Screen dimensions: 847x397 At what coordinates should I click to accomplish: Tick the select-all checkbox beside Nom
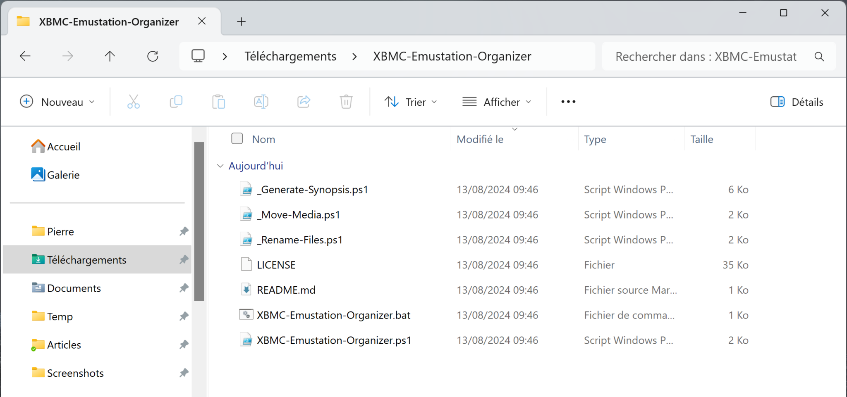pyautogui.click(x=237, y=138)
